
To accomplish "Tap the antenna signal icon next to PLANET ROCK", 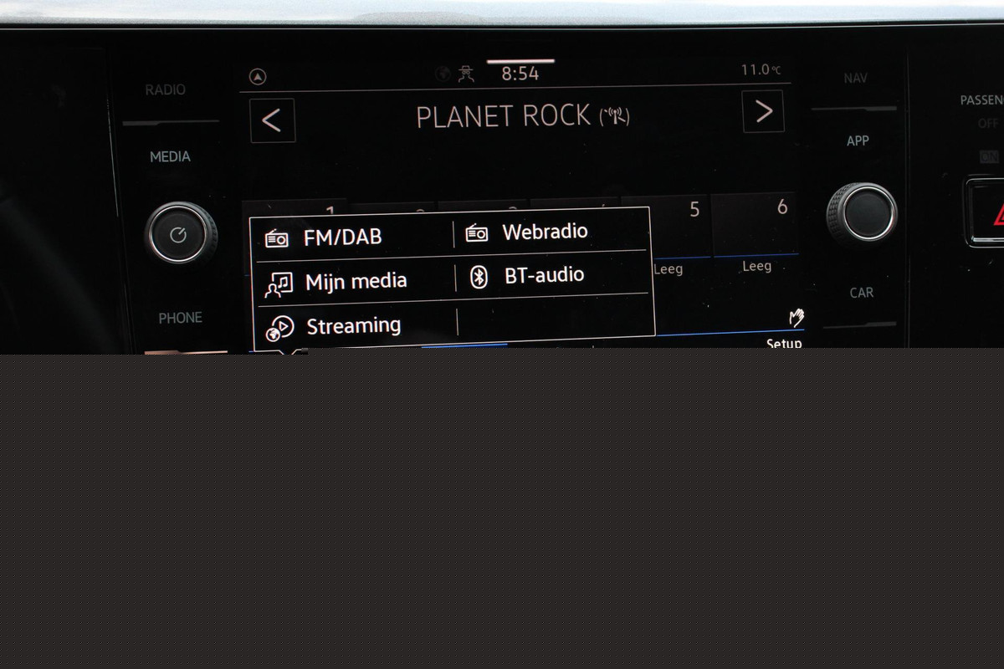I will 615,116.
